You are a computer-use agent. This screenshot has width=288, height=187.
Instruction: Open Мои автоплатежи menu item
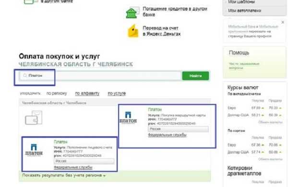(x=245, y=11)
